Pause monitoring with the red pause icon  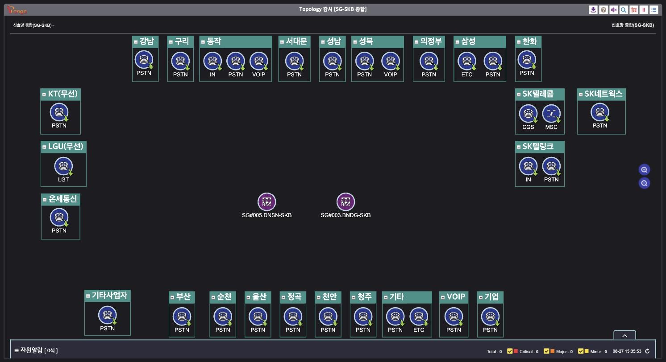644,10
